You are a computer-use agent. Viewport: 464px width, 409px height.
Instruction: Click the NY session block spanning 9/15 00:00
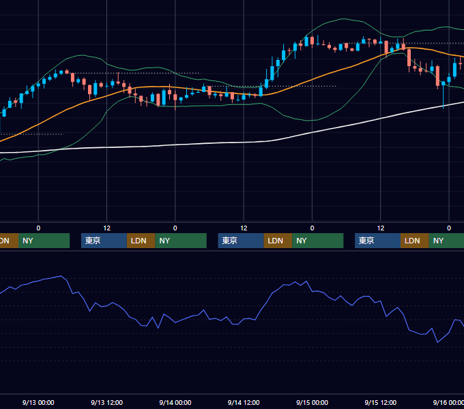click(318, 241)
